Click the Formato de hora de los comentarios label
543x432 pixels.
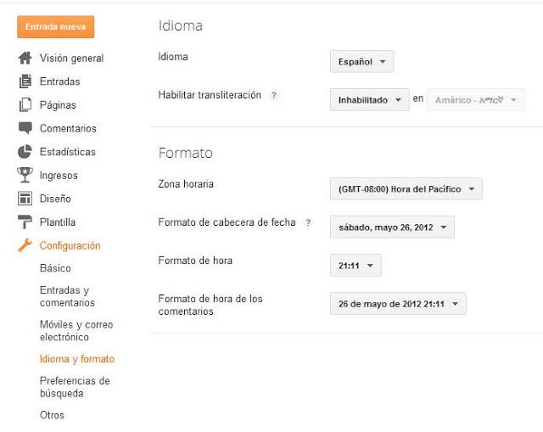[x=210, y=305]
